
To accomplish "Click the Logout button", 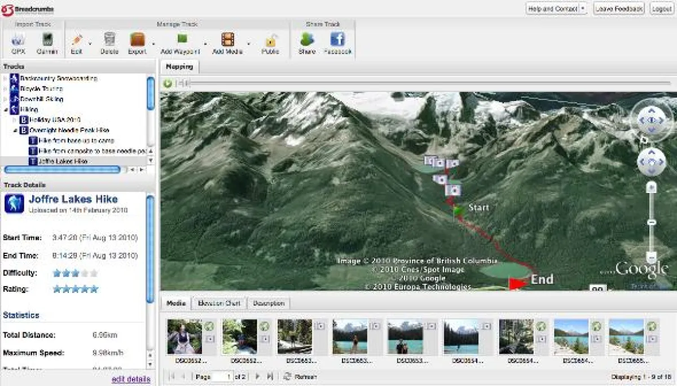I will coord(661,8).
